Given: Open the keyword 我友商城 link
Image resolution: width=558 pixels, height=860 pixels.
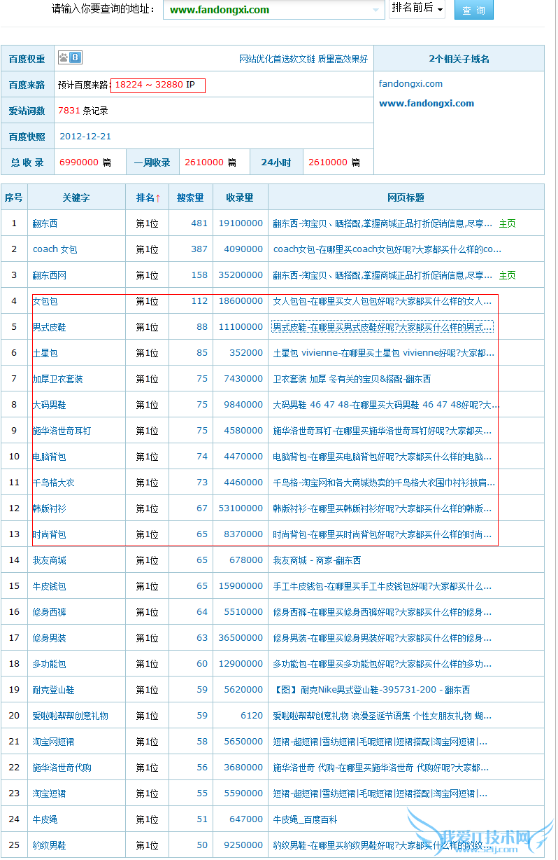Looking at the screenshot, I should 50,561.
